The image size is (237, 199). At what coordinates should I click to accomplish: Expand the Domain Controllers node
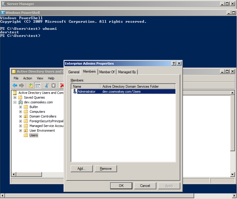click(x=20, y=116)
